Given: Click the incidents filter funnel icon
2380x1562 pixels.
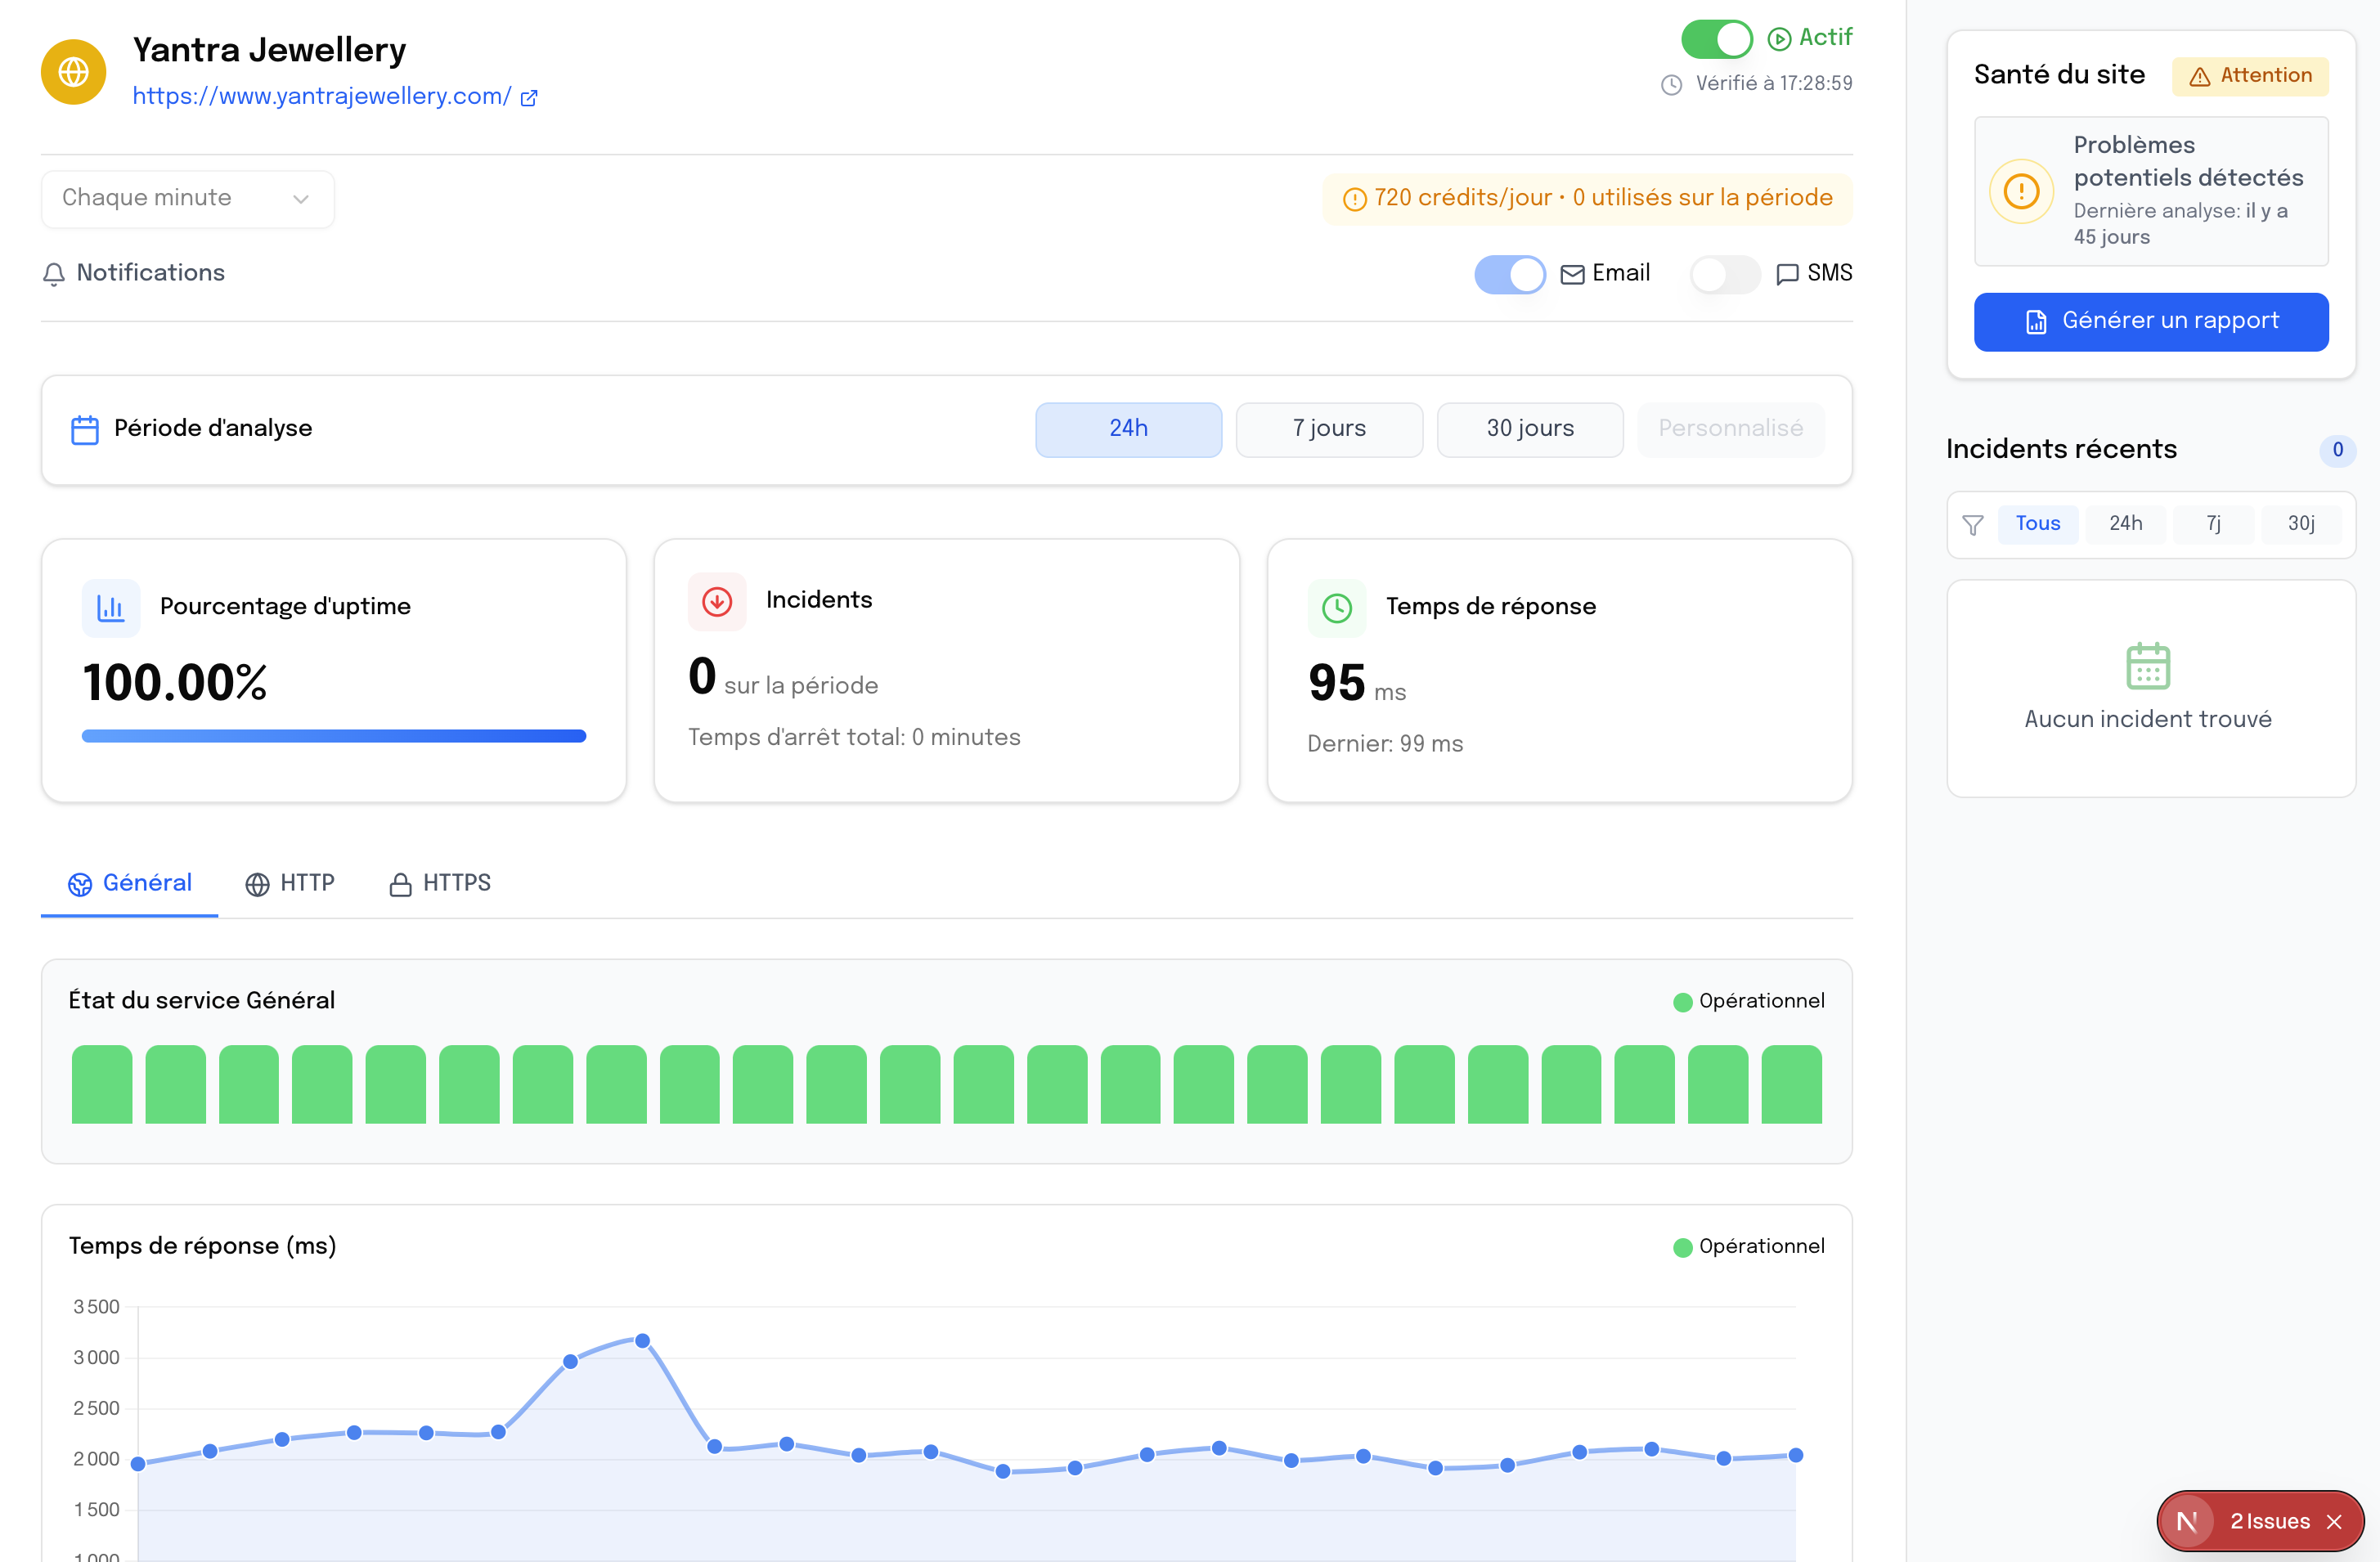Looking at the screenshot, I should tap(1972, 525).
